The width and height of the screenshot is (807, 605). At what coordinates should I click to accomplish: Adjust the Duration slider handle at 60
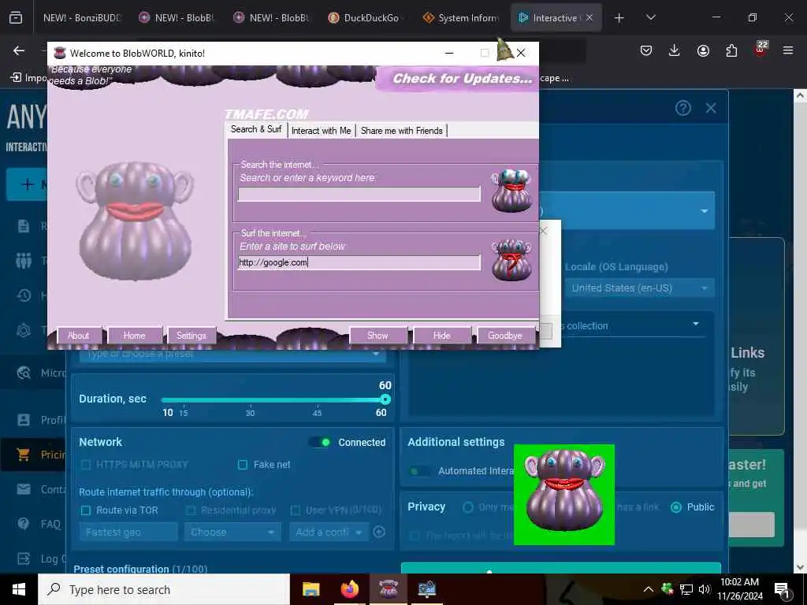point(385,399)
